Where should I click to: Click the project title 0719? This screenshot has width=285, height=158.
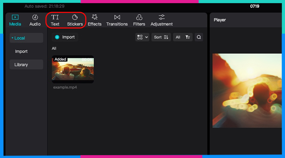[x=255, y=6]
